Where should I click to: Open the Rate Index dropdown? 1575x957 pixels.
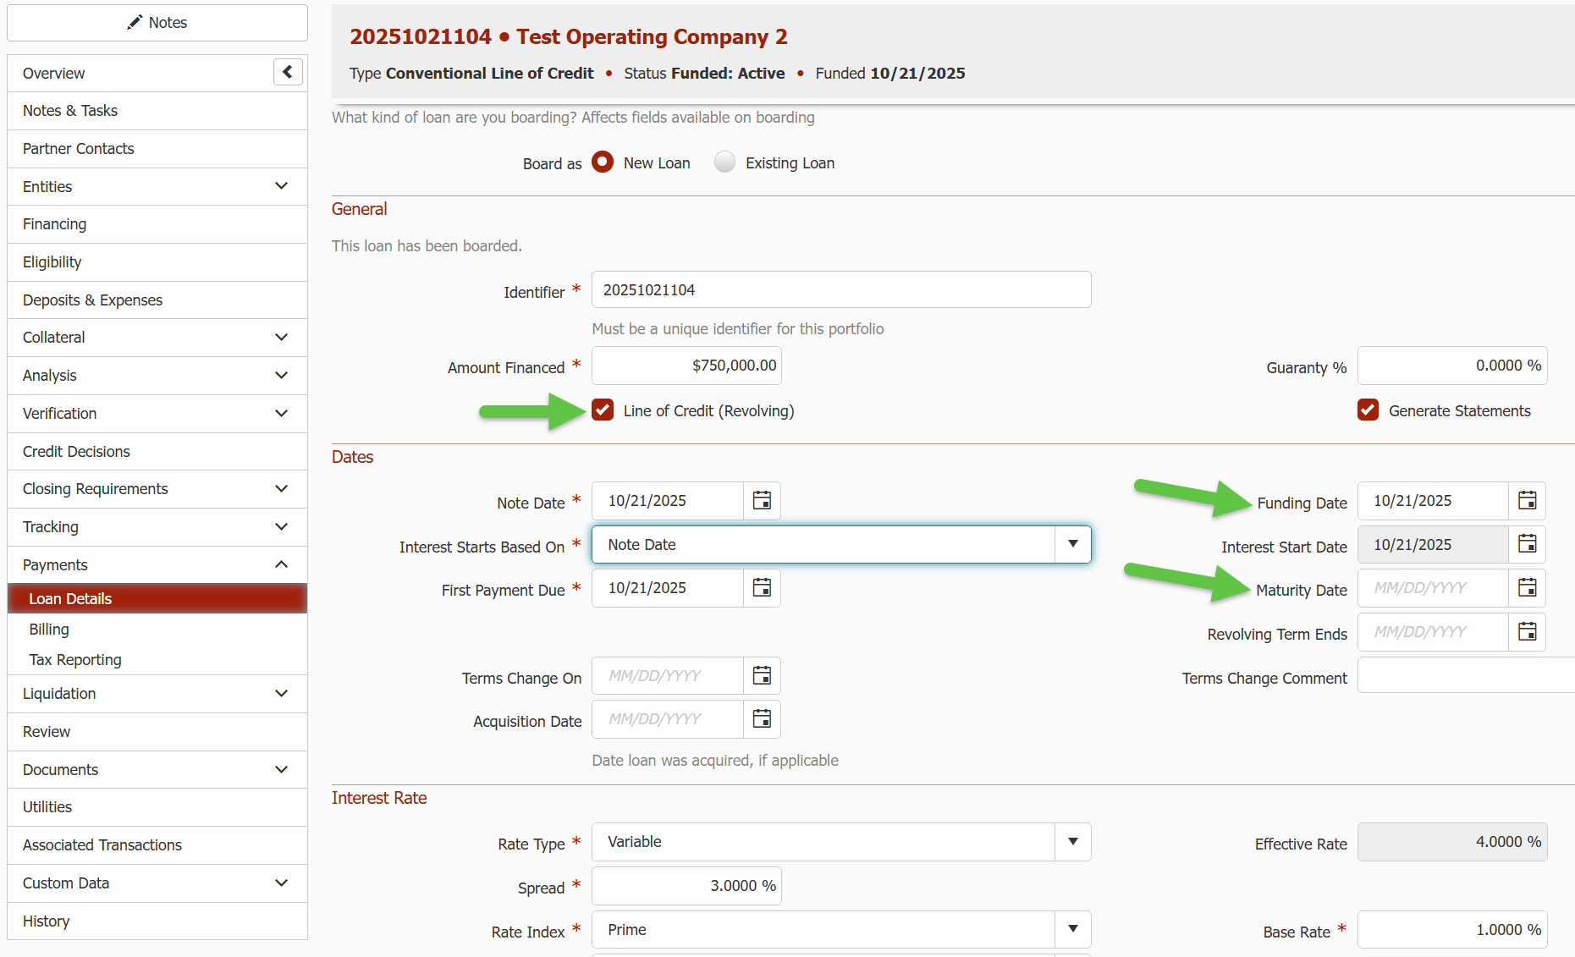pos(1072,929)
